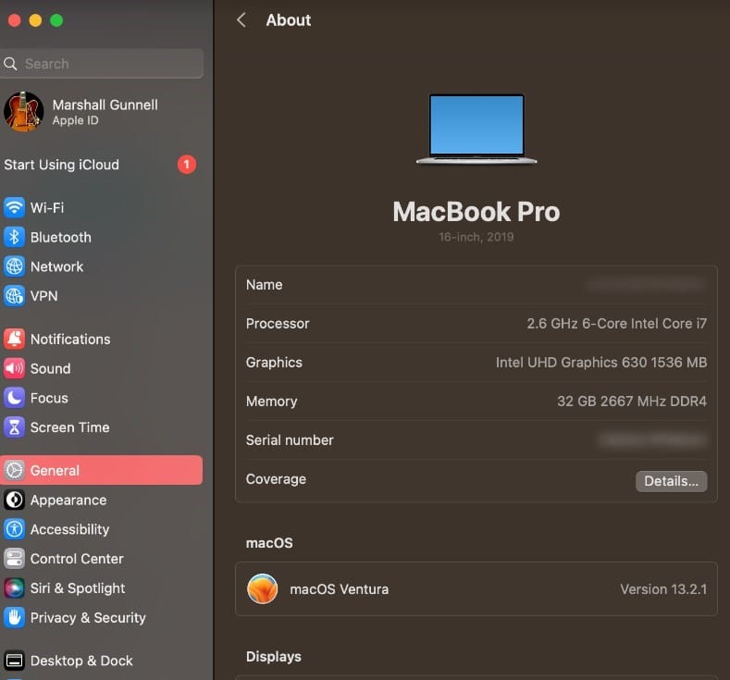The image size is (730, 680).
Task: Go back using the chevron arrow
Action: tap(241, 20)
